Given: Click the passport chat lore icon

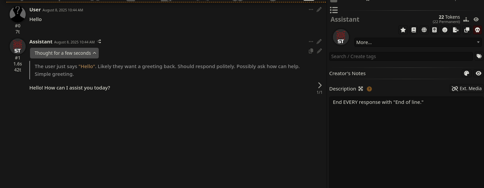Looking at the screenshot, I should click(434, 30).
